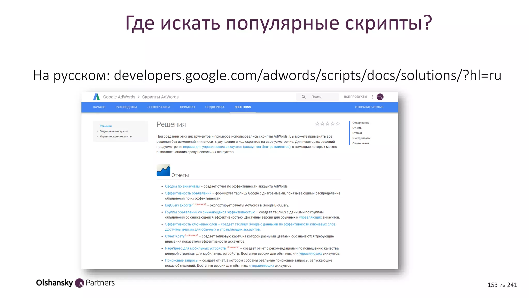Open BigQuery Exporter link
Screen dimensions: 529x298
coord(179,205)
